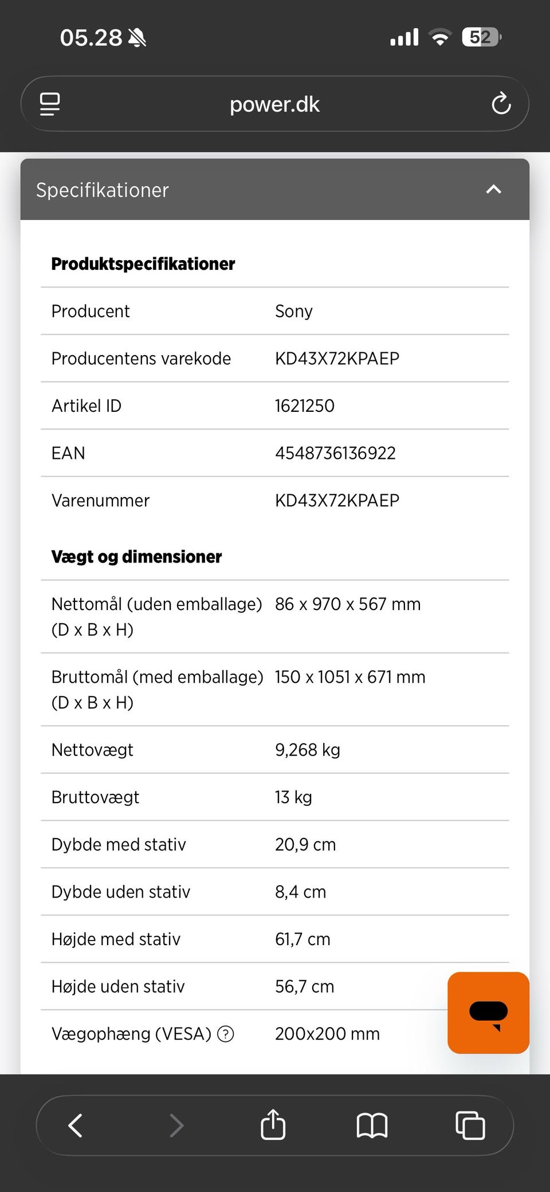Collapse the Specifikationer section chevron
This screenshot has width=550, height=1192.
(493, 190)
